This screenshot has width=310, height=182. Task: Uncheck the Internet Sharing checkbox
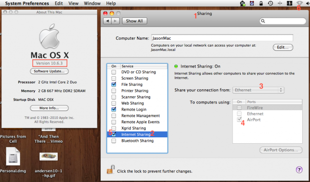point(114,134)
